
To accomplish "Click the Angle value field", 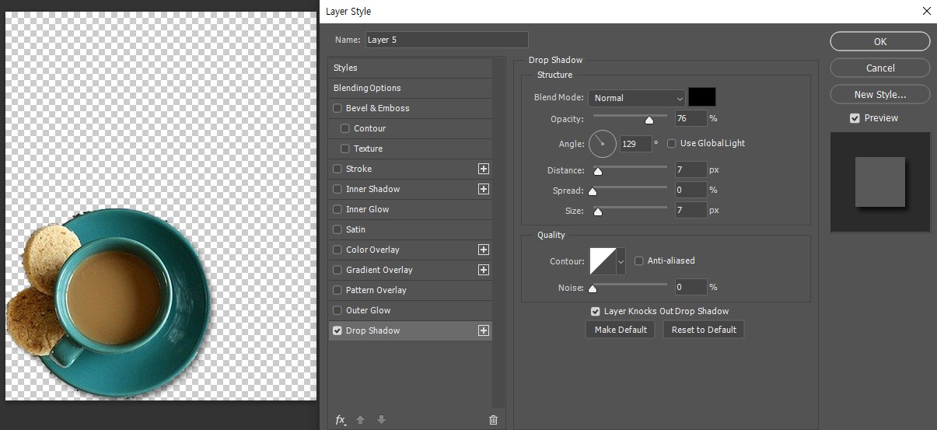I will (x=635, y=144).
